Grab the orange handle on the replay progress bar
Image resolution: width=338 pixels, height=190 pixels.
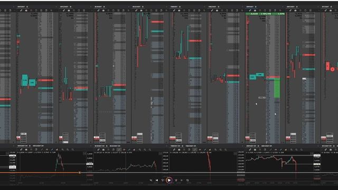80,173
